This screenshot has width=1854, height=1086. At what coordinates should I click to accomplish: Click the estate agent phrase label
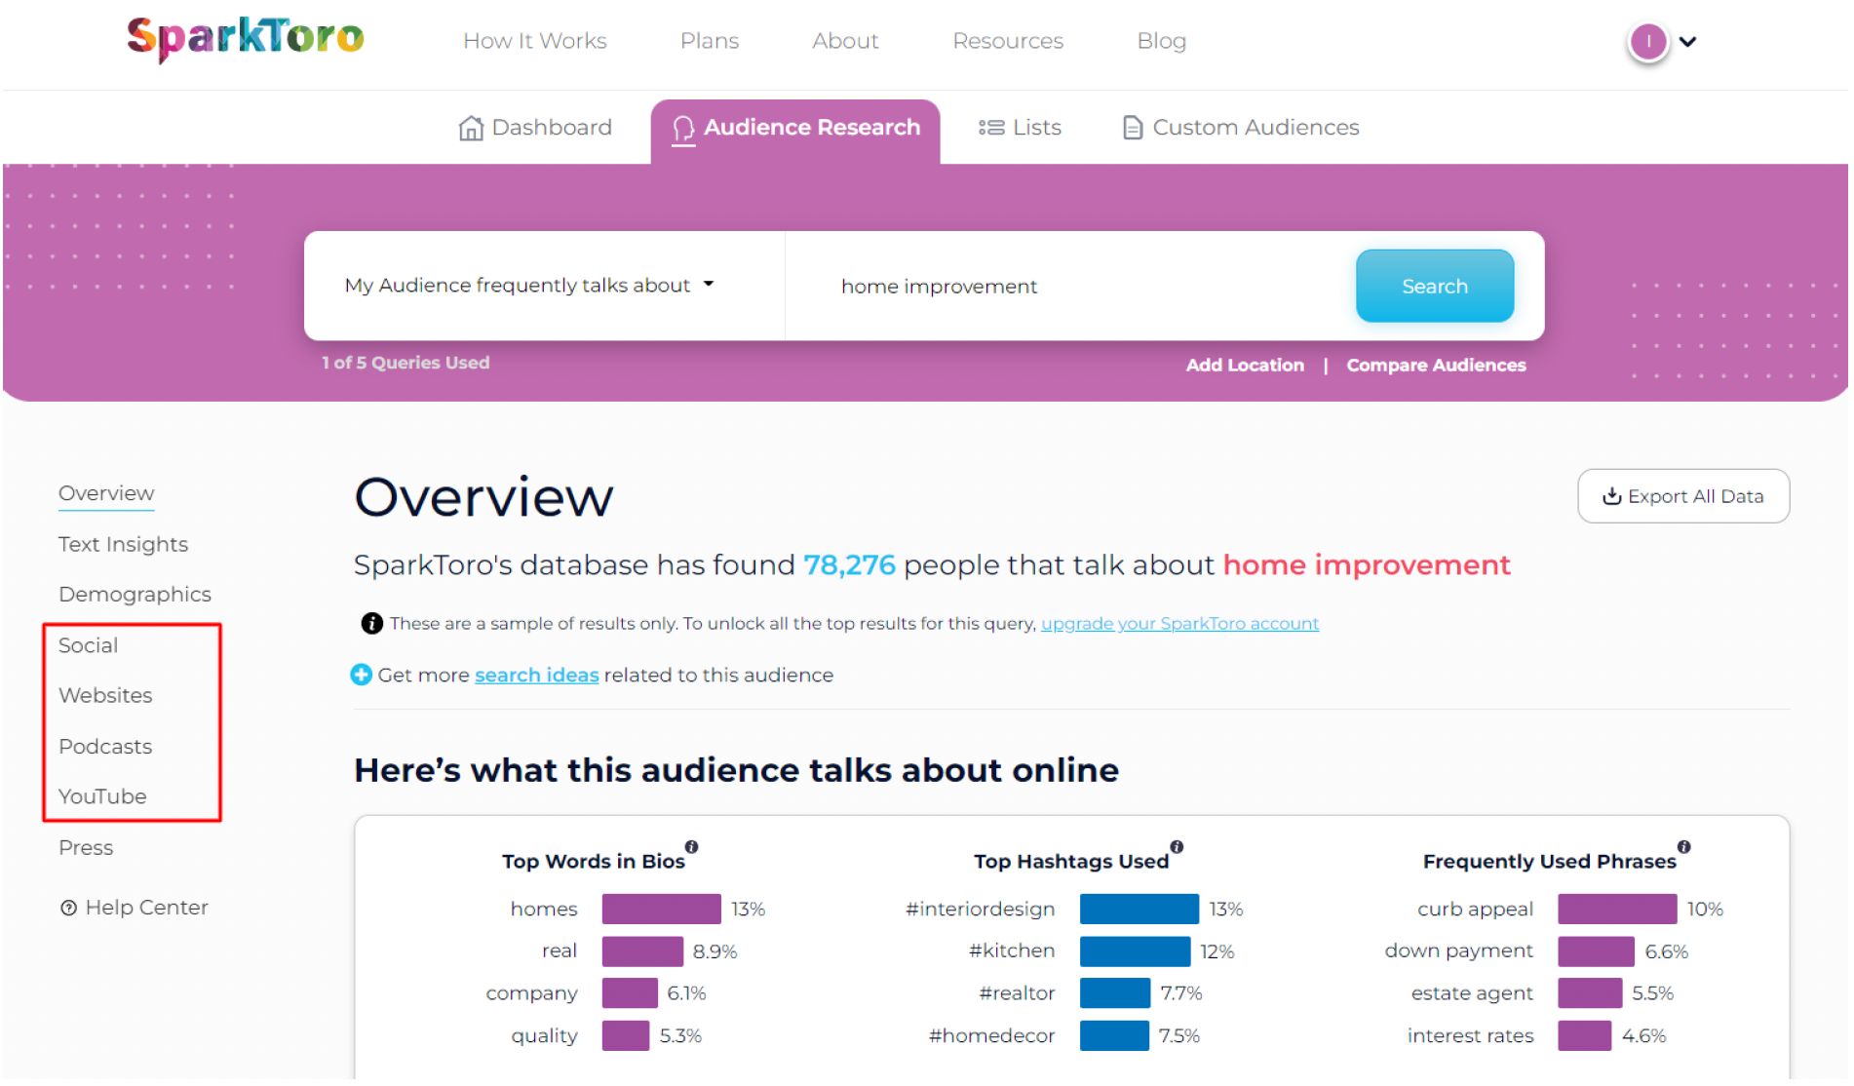[x=1472, y=994]
